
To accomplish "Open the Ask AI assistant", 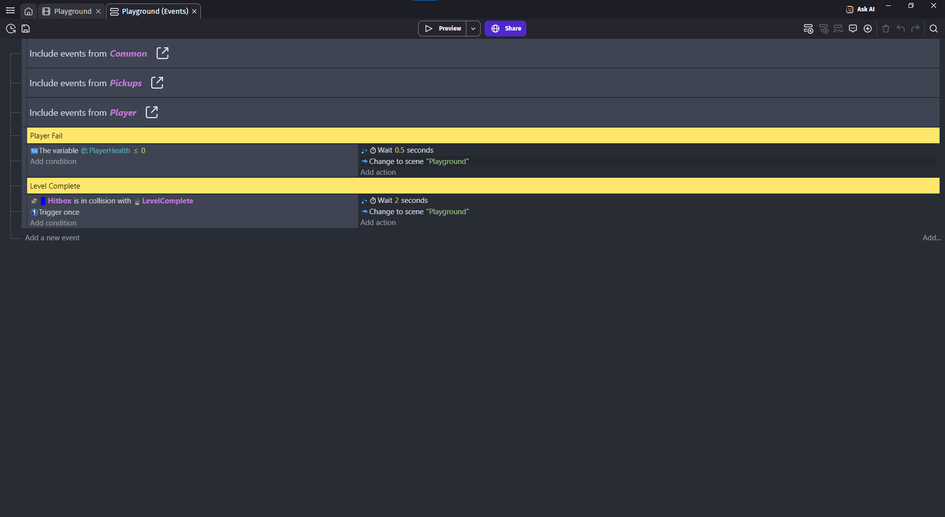I will tap(860, 9).
